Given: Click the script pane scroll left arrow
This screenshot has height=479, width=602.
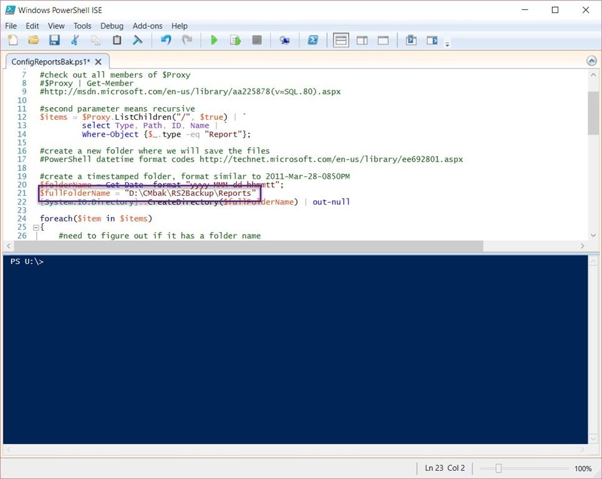Looking at the screenshot, I should 9,246.
